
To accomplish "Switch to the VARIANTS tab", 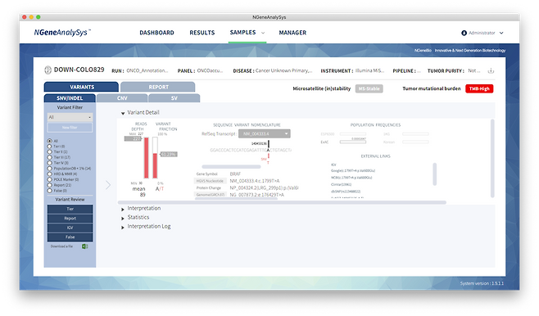I will click(81, 87).
